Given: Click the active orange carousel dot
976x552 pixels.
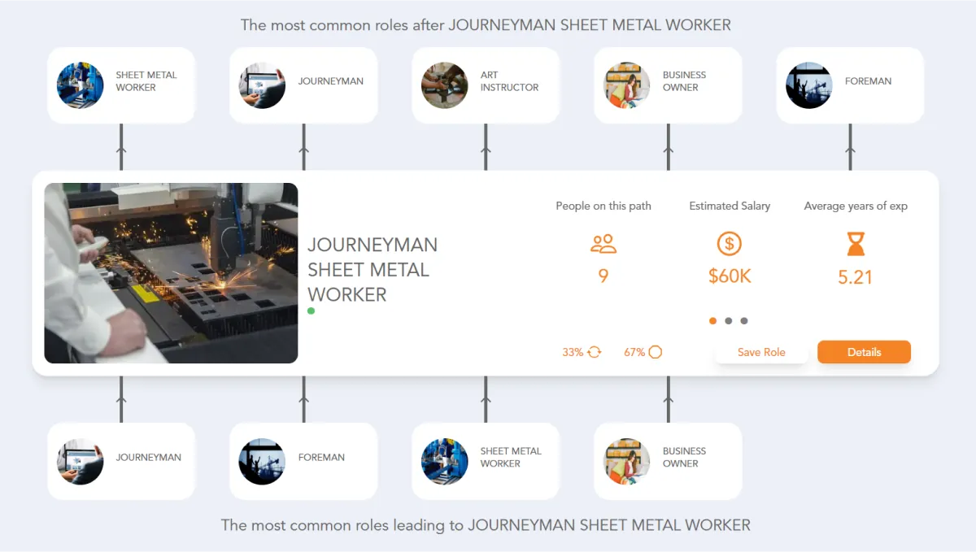Looking at the screenshot, I should point(712,320).
